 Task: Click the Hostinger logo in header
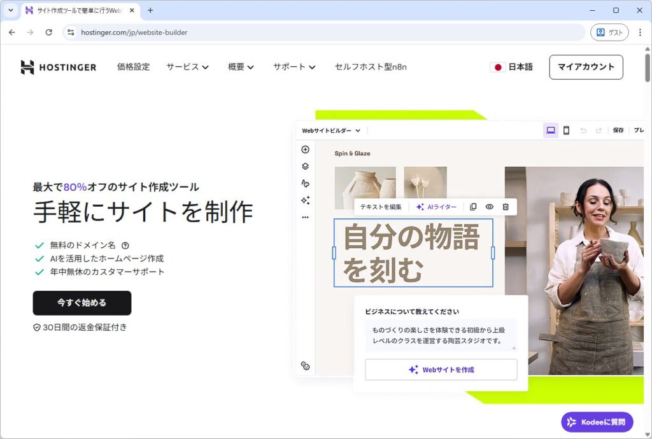click(58, 67)
